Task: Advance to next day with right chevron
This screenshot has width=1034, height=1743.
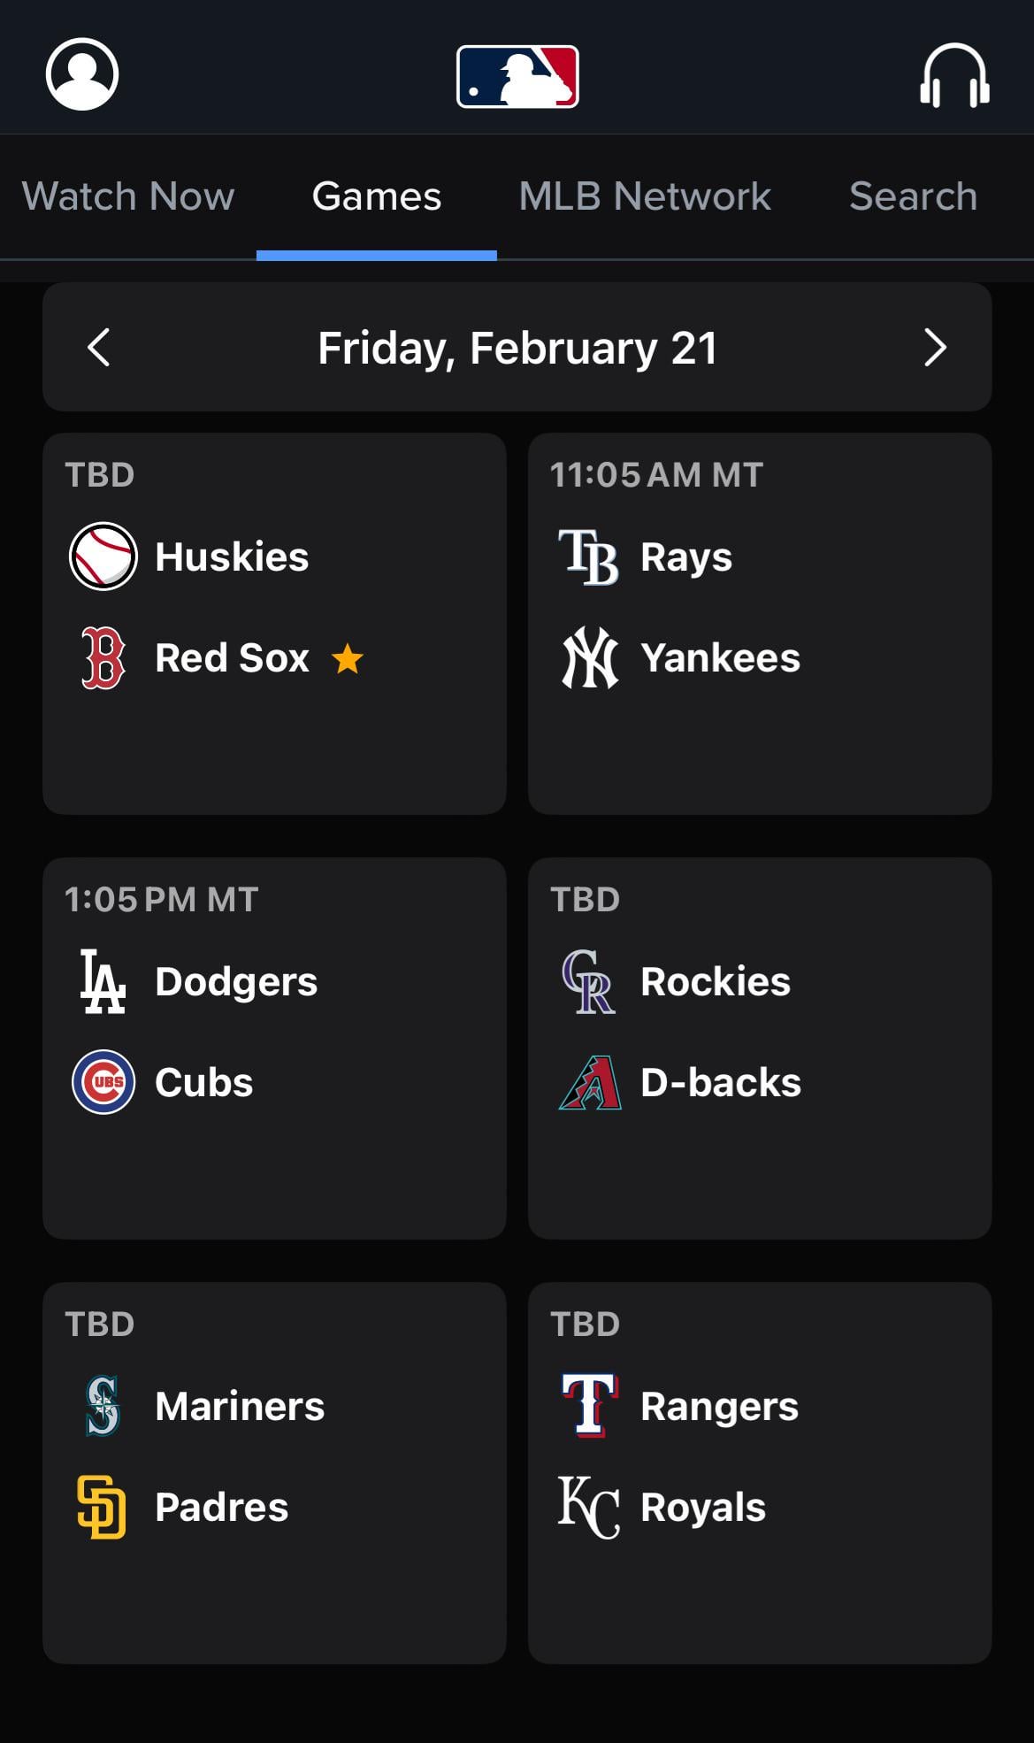Action: pos(935,347)
